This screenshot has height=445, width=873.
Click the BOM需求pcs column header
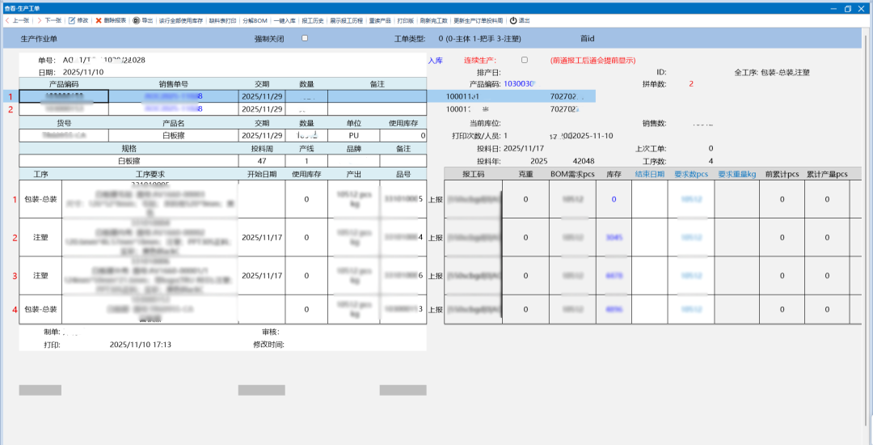coord(572,174)
